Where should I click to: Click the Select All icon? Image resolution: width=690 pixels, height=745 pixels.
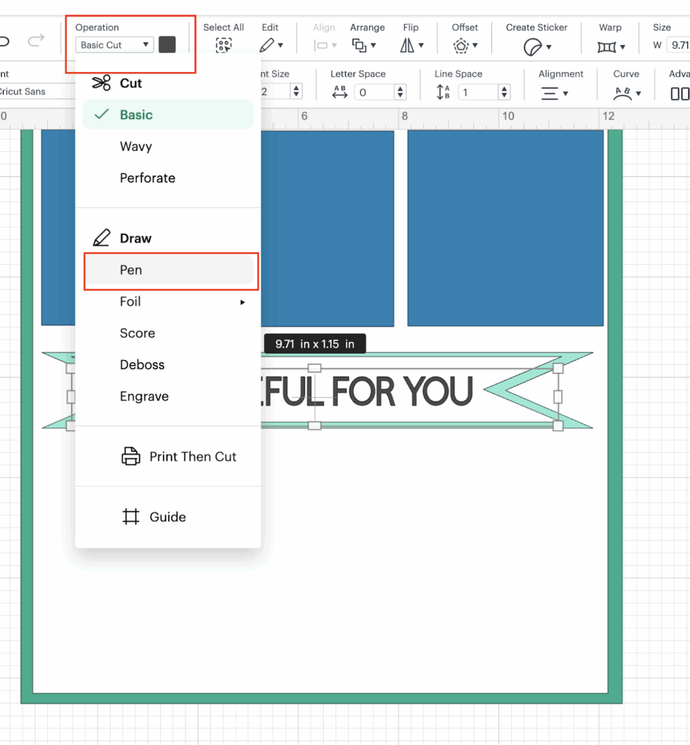click(x=223, y=45)
